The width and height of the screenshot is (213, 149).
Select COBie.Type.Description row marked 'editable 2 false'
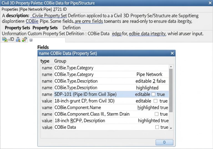coord(105,81)
